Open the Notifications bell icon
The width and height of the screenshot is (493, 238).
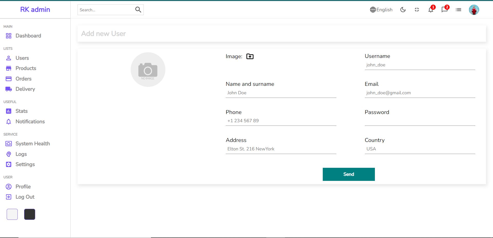pos(430,10)
